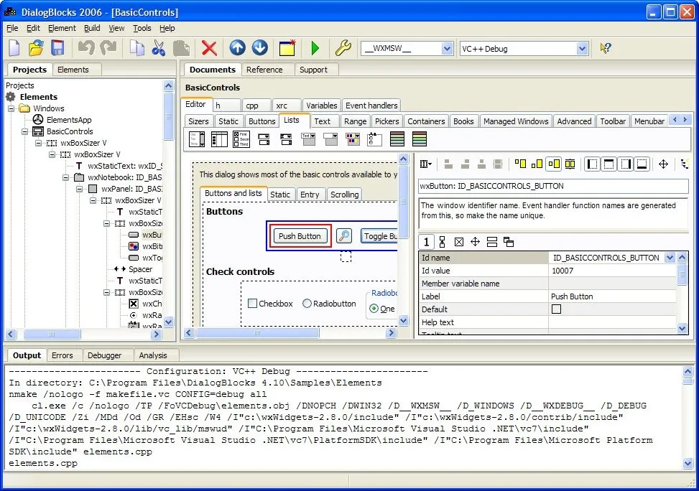Tick the Checkbox control in the preview dialog

click(254, 304)
